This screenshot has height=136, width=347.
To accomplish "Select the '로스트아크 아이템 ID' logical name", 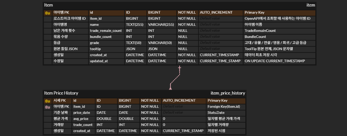I will [69, 19].
